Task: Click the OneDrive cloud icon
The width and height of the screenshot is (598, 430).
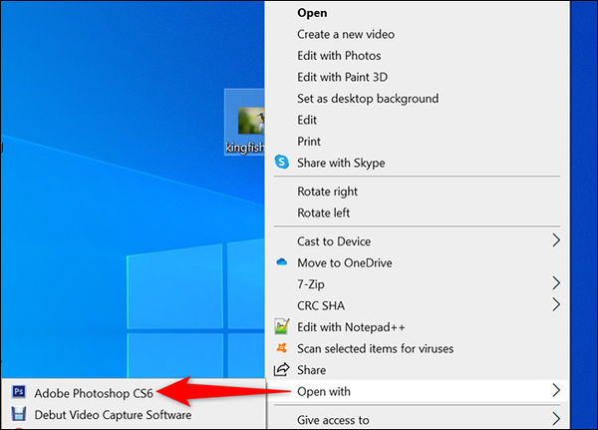Action: point(282,262)
